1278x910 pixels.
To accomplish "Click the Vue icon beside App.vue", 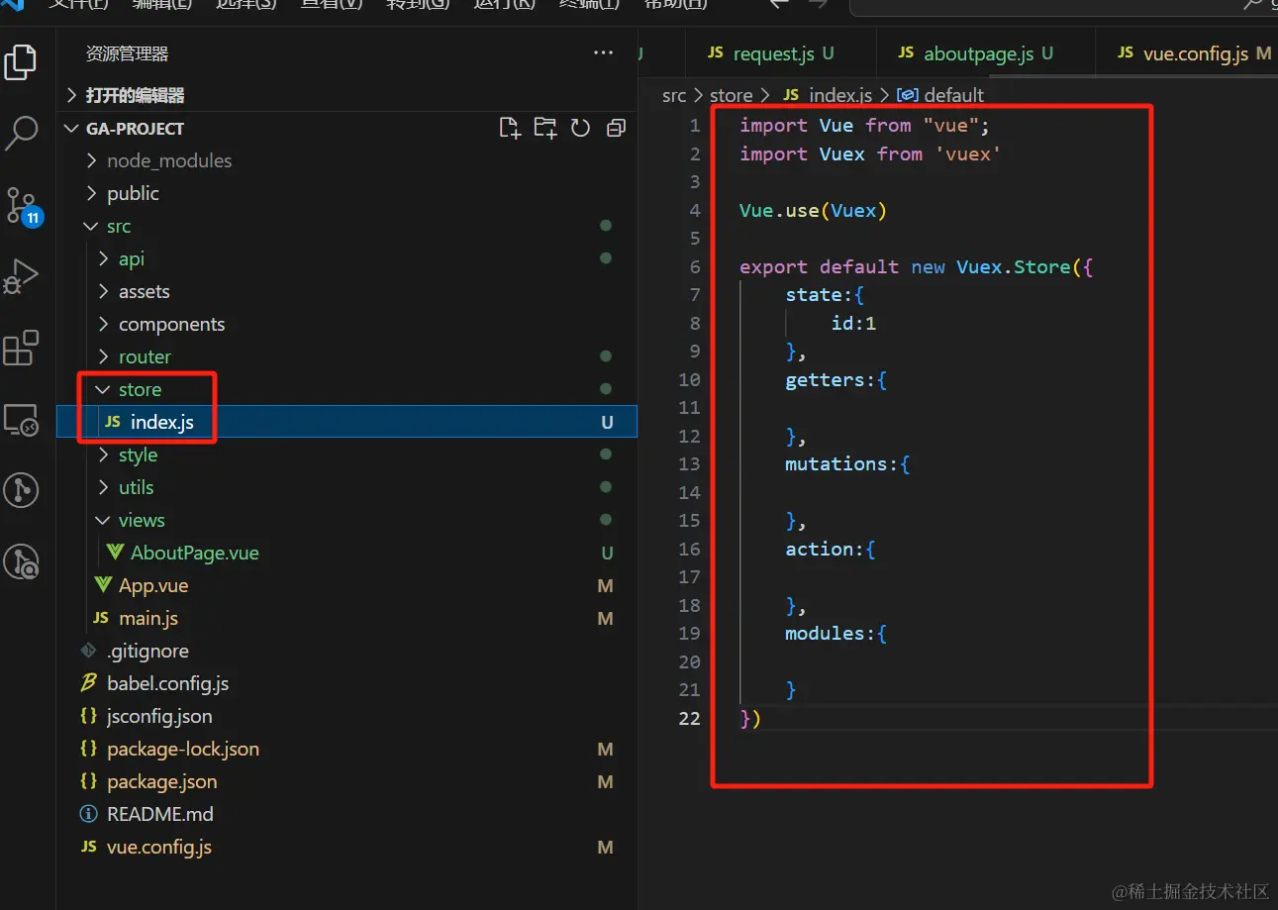I will pyautogui.click(x=103, y=585).
